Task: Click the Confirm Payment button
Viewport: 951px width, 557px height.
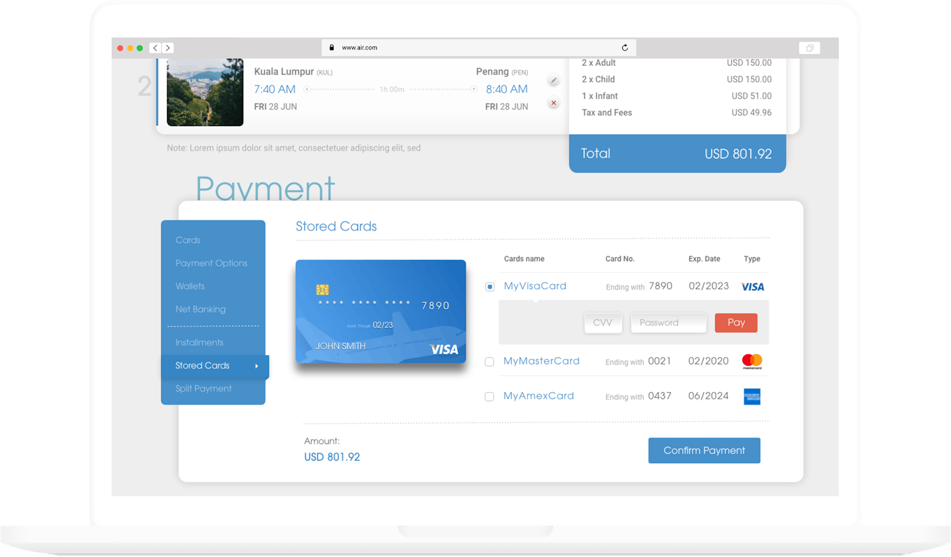Action: [x=704, y=451]
